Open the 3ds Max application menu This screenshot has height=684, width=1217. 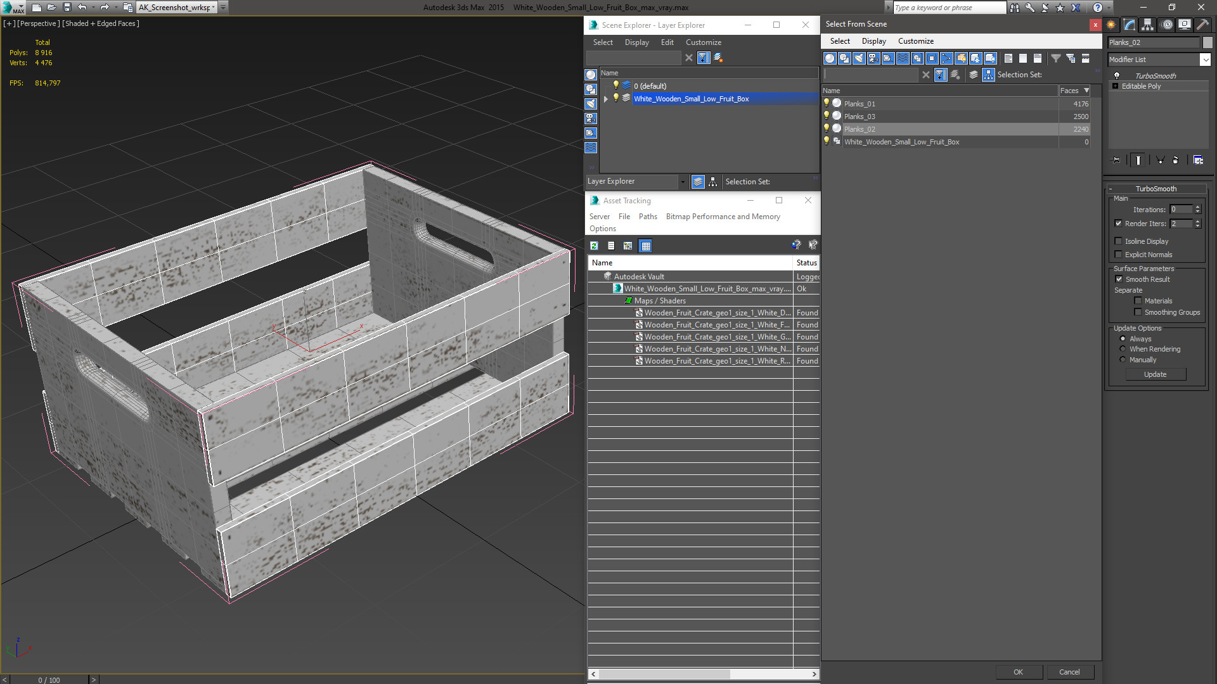point(13,8)
